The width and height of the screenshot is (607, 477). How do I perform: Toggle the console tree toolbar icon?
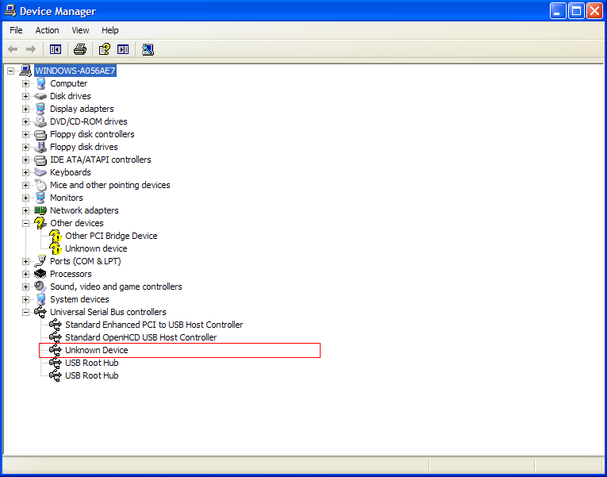click(56, 49)
